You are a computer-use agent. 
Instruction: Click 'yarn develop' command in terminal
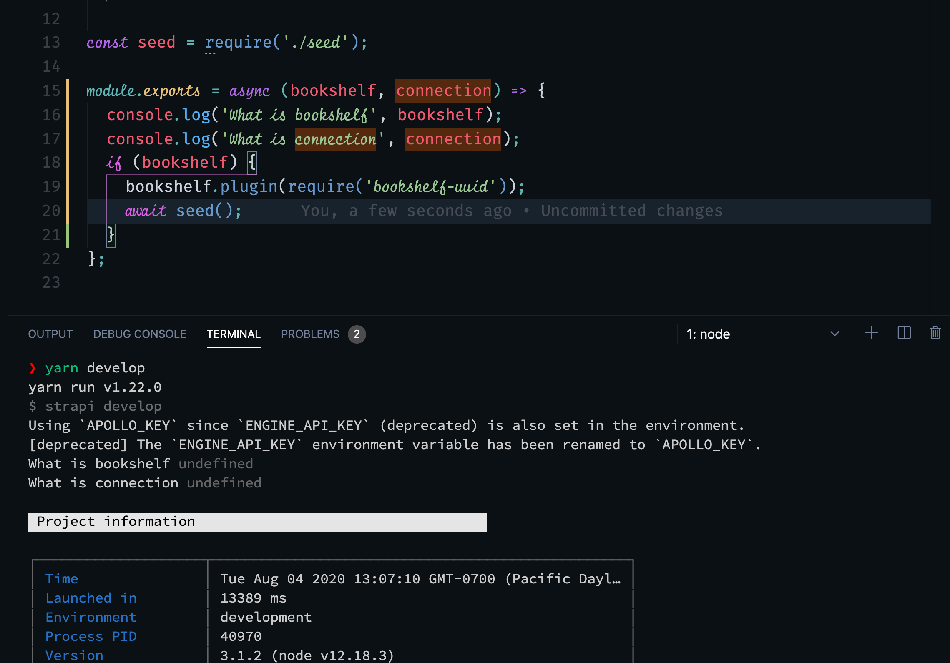pos(95,368)
